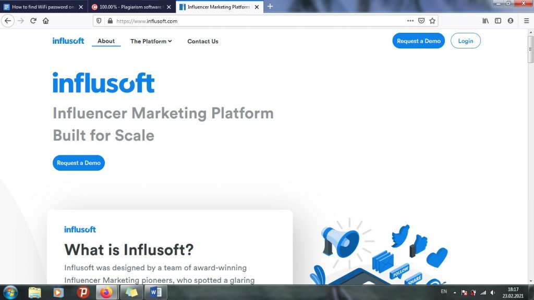Image resolution: width=534 pixels, height=300 pixels.
Task: Open the sticky notes taskbar app
Action: click(x=131, y=293)
